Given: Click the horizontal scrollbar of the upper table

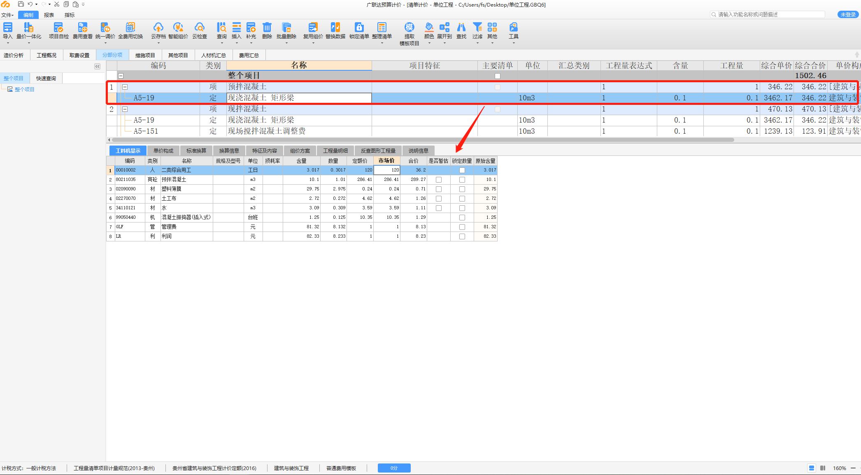Looking at the screenshot, I should [x=423, y=140].
